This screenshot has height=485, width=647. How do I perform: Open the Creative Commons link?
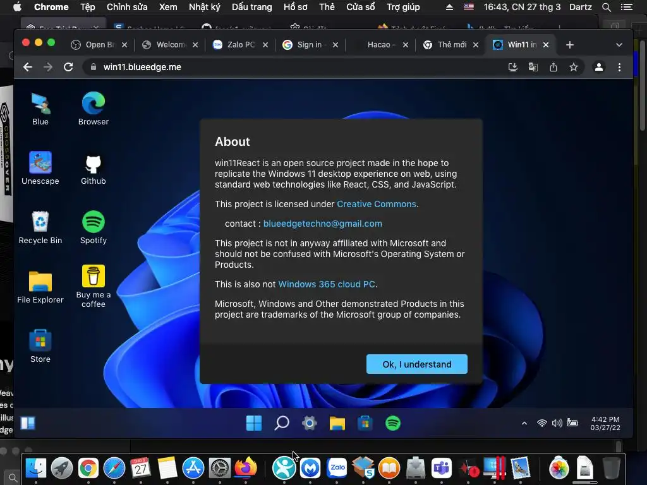(377, 204)
